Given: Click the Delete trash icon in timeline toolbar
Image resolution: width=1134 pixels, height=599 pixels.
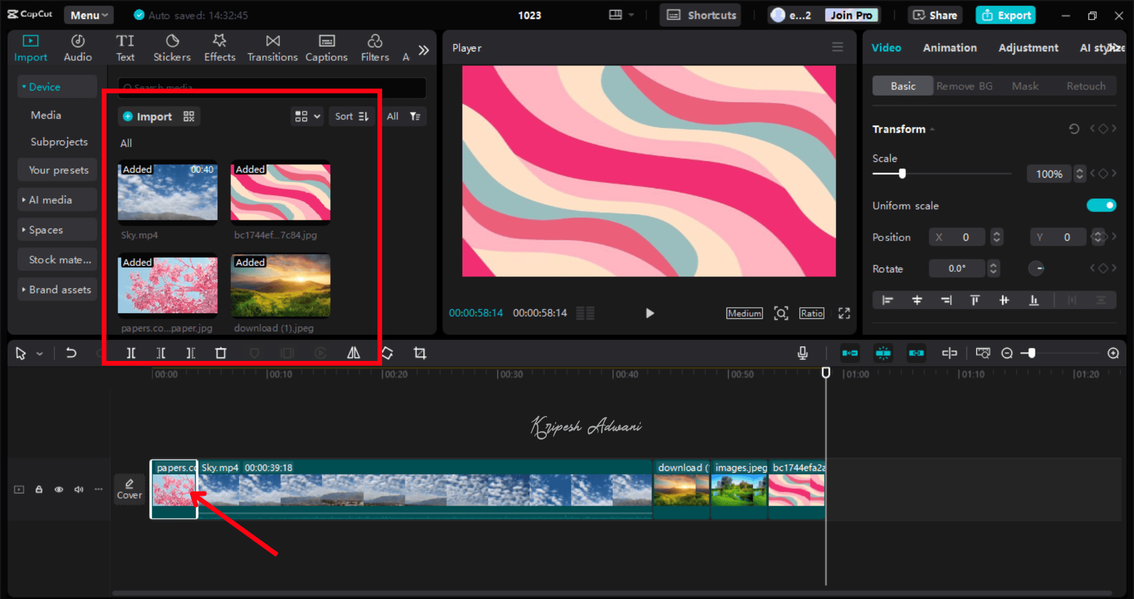Looking at the screenshot, I should pos(221,353).
